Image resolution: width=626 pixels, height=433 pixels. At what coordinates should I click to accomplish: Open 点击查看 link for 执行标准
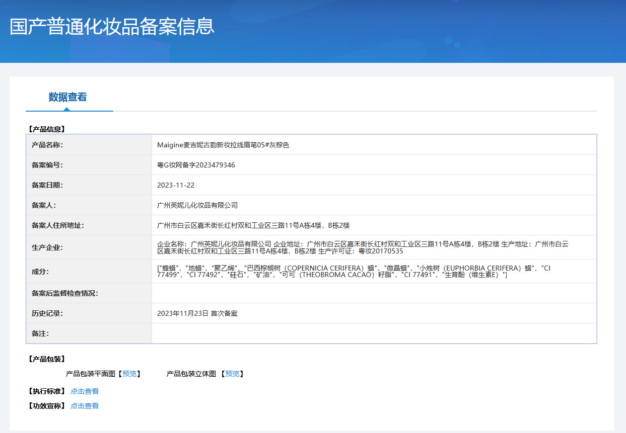coord(85,391)
